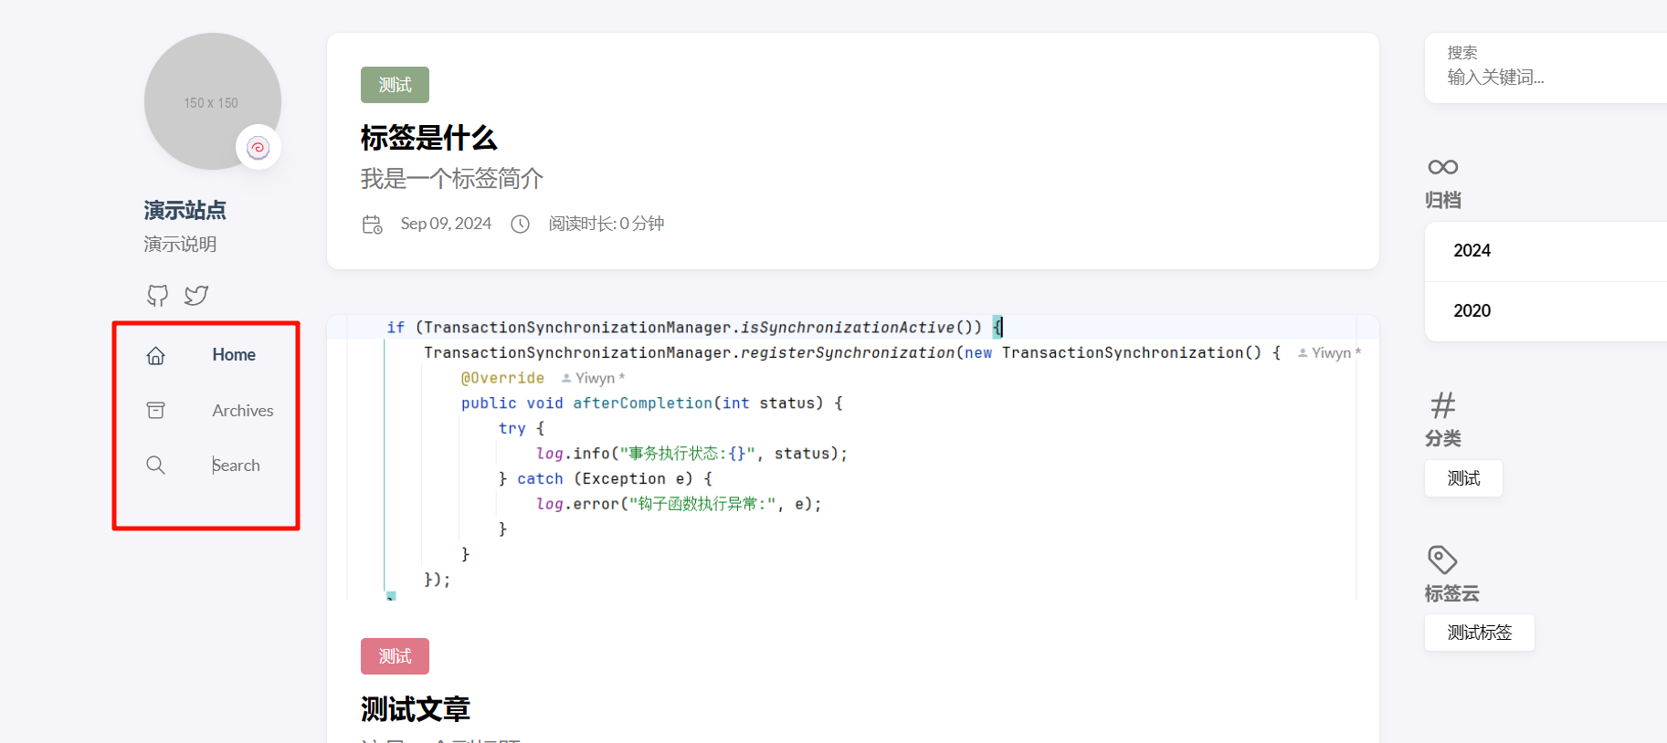Screen dimensions: 1667x743
Task: Go to Home in sidebar menu
Action: (x=234, y=355)
